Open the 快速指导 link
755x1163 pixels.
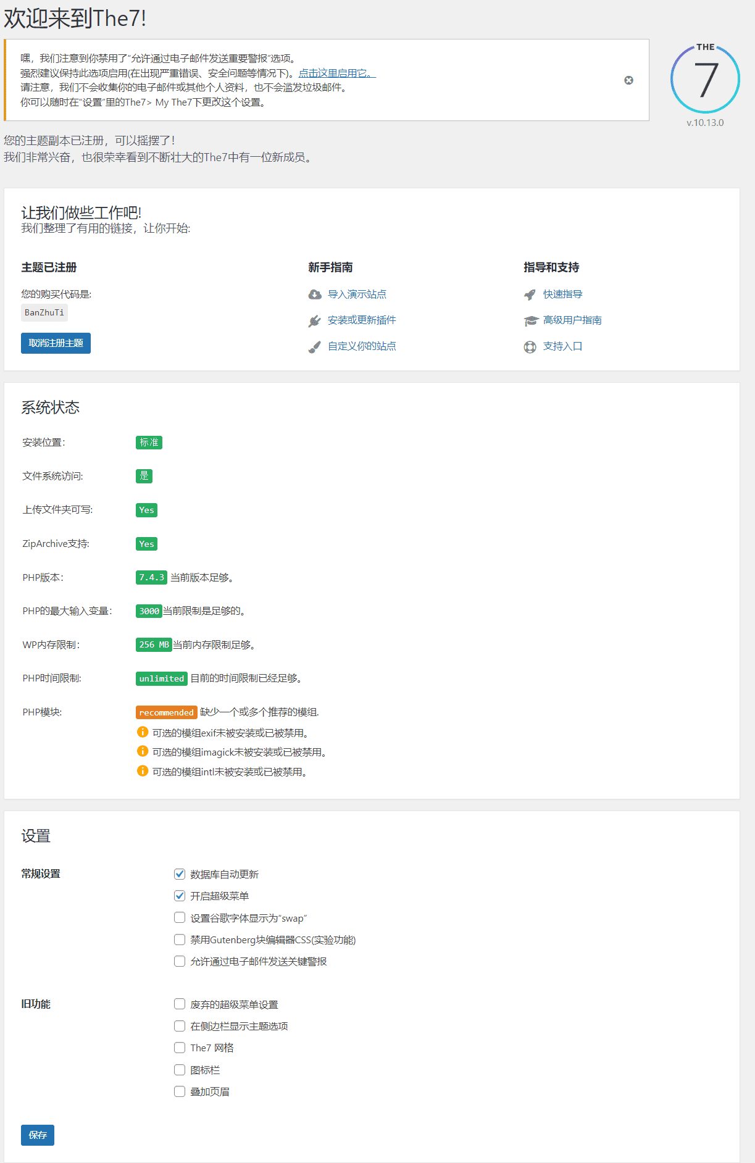click(562, 294)
